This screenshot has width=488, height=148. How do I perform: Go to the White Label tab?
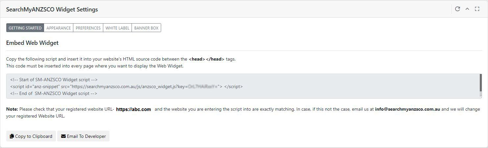pos(117,28)
